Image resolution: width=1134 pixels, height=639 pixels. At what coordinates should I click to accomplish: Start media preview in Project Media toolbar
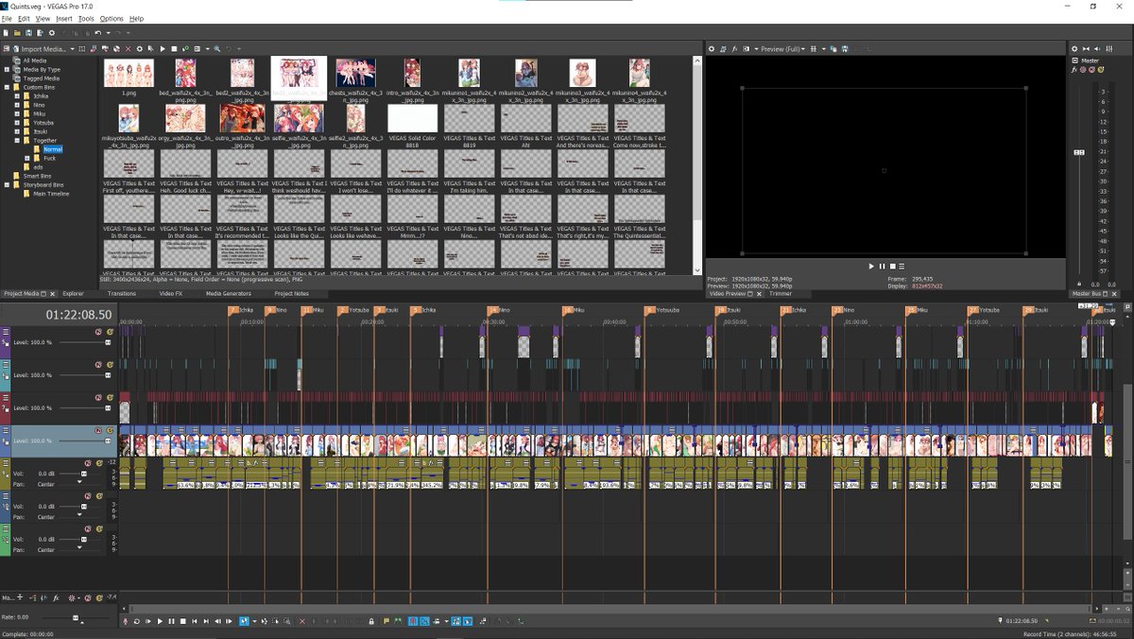[163, 49]
